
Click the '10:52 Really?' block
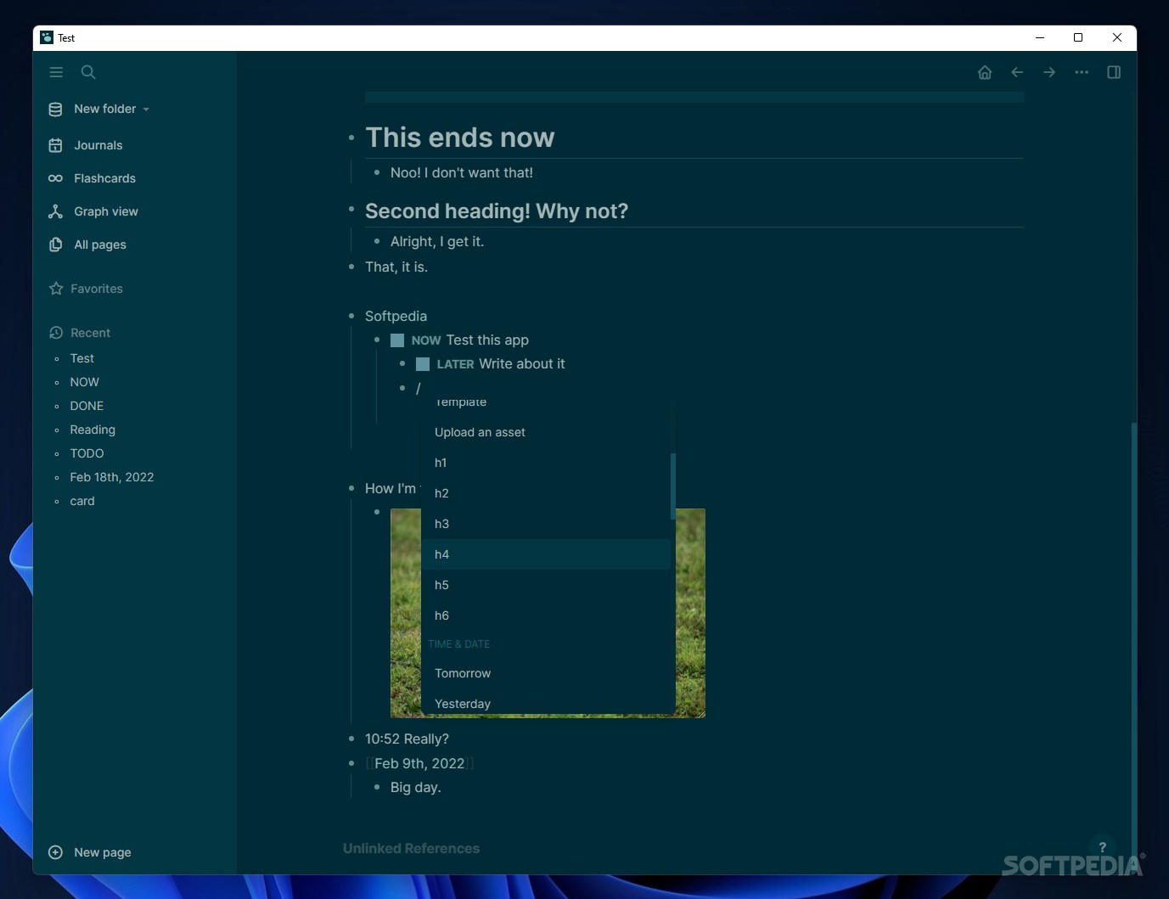tap(407, 739)
